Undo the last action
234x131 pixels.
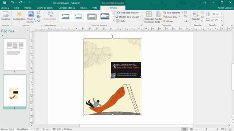pos(12,3)
